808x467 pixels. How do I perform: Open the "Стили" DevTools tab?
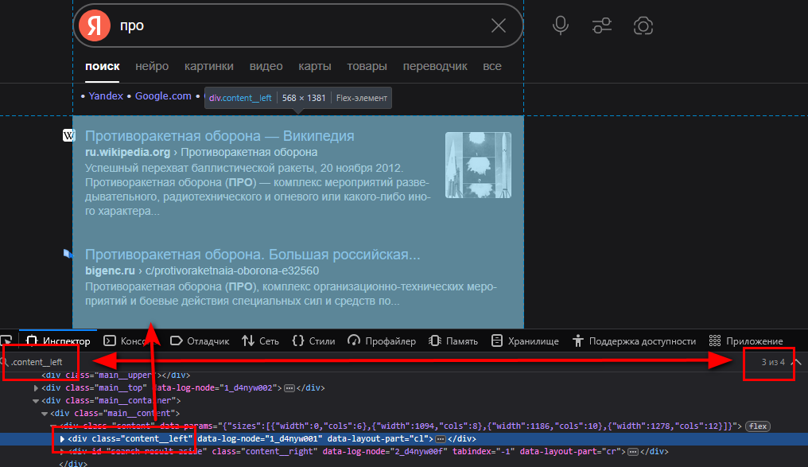click(314, 341)
